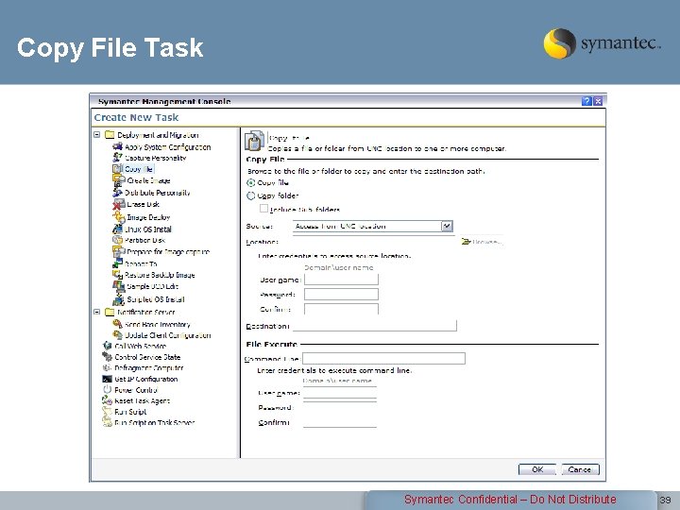
Task: Select the Restore BackUp Image icon
Action: [117, 274]
